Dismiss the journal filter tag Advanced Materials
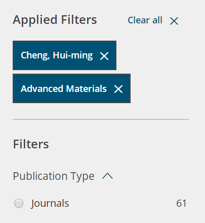 (118, 89)
